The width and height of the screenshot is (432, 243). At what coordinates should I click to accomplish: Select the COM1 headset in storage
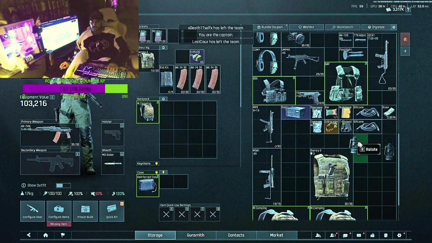point(267,62)
